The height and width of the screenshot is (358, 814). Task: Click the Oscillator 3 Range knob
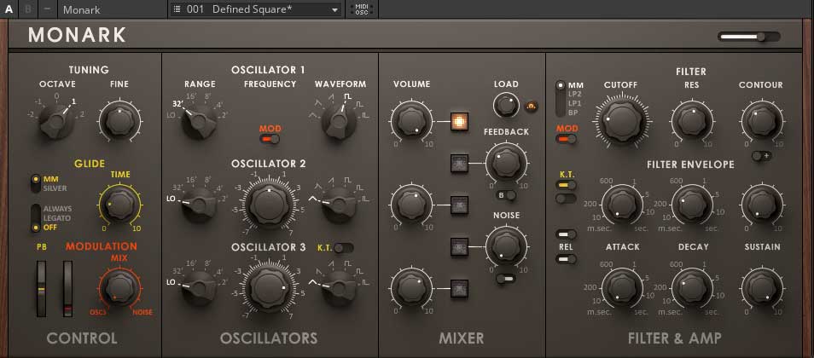(x=200, y=288)
